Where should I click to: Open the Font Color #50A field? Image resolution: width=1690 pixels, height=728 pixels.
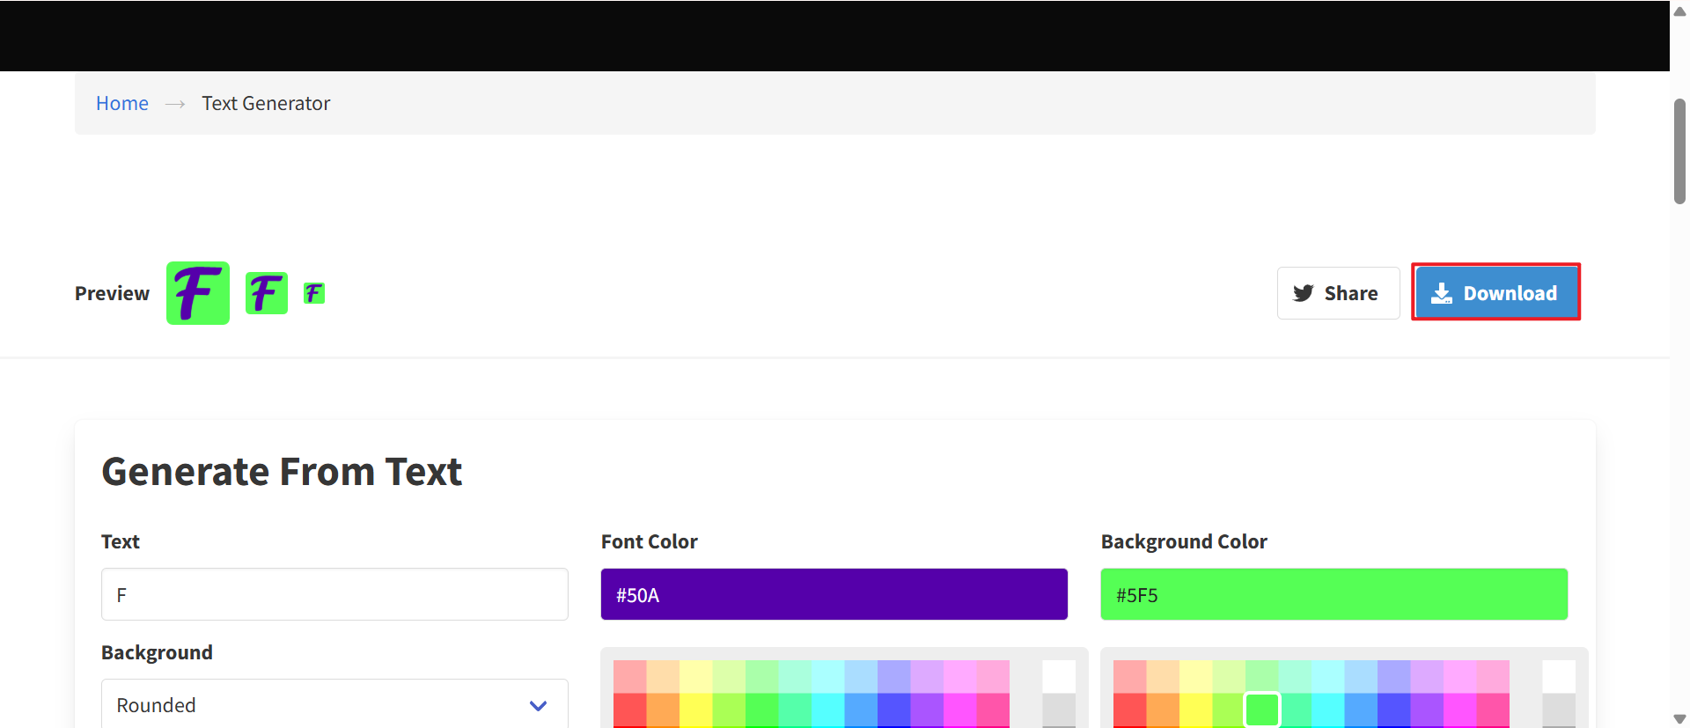tap(834, 594)
